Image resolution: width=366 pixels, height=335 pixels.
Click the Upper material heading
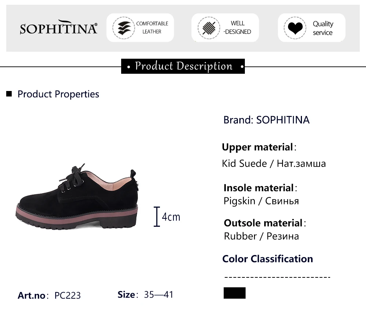click(259, 147)
